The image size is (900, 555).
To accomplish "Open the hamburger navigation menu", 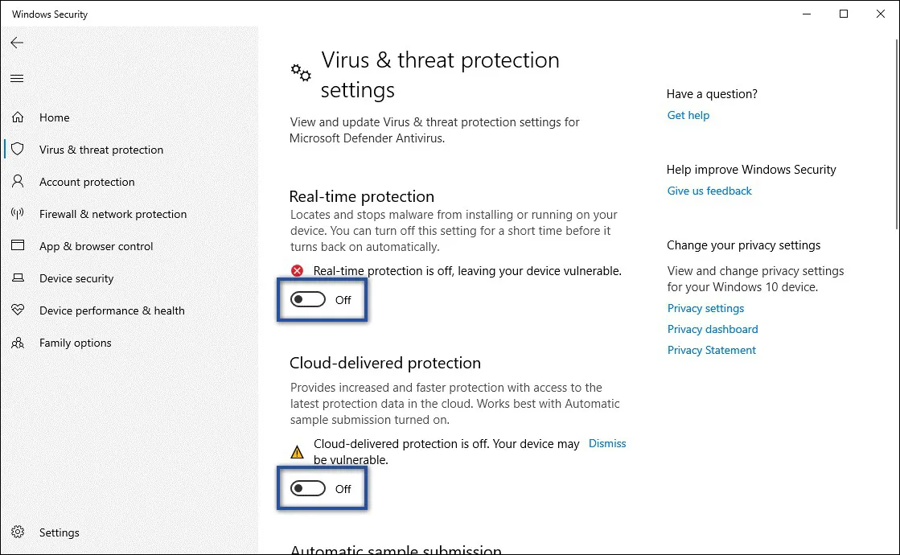I will tap(17, 78).
